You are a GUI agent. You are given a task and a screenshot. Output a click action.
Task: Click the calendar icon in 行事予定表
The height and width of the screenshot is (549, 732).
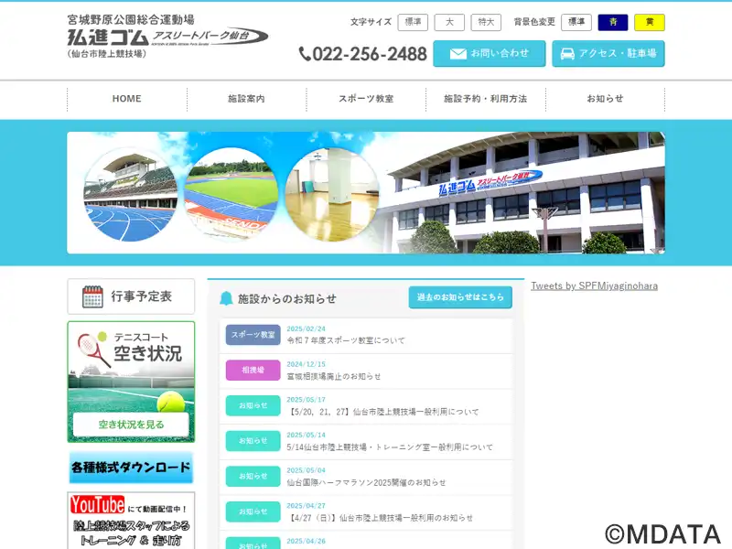pos(92,296)
